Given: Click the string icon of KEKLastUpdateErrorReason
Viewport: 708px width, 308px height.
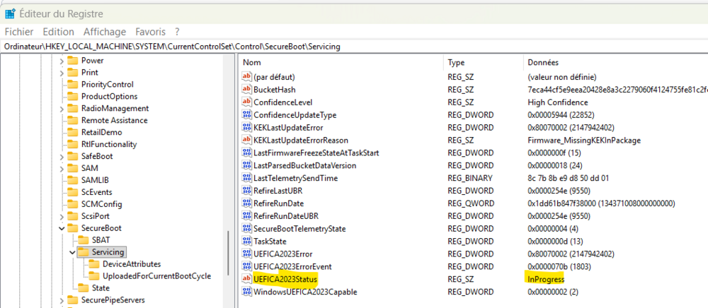Looking at the screenshot, I should tap(246, 140).
